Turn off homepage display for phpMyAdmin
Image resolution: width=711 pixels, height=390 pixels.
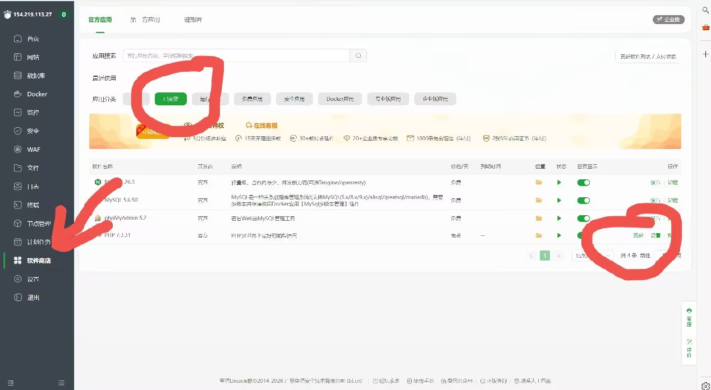(x=583, y=218)
